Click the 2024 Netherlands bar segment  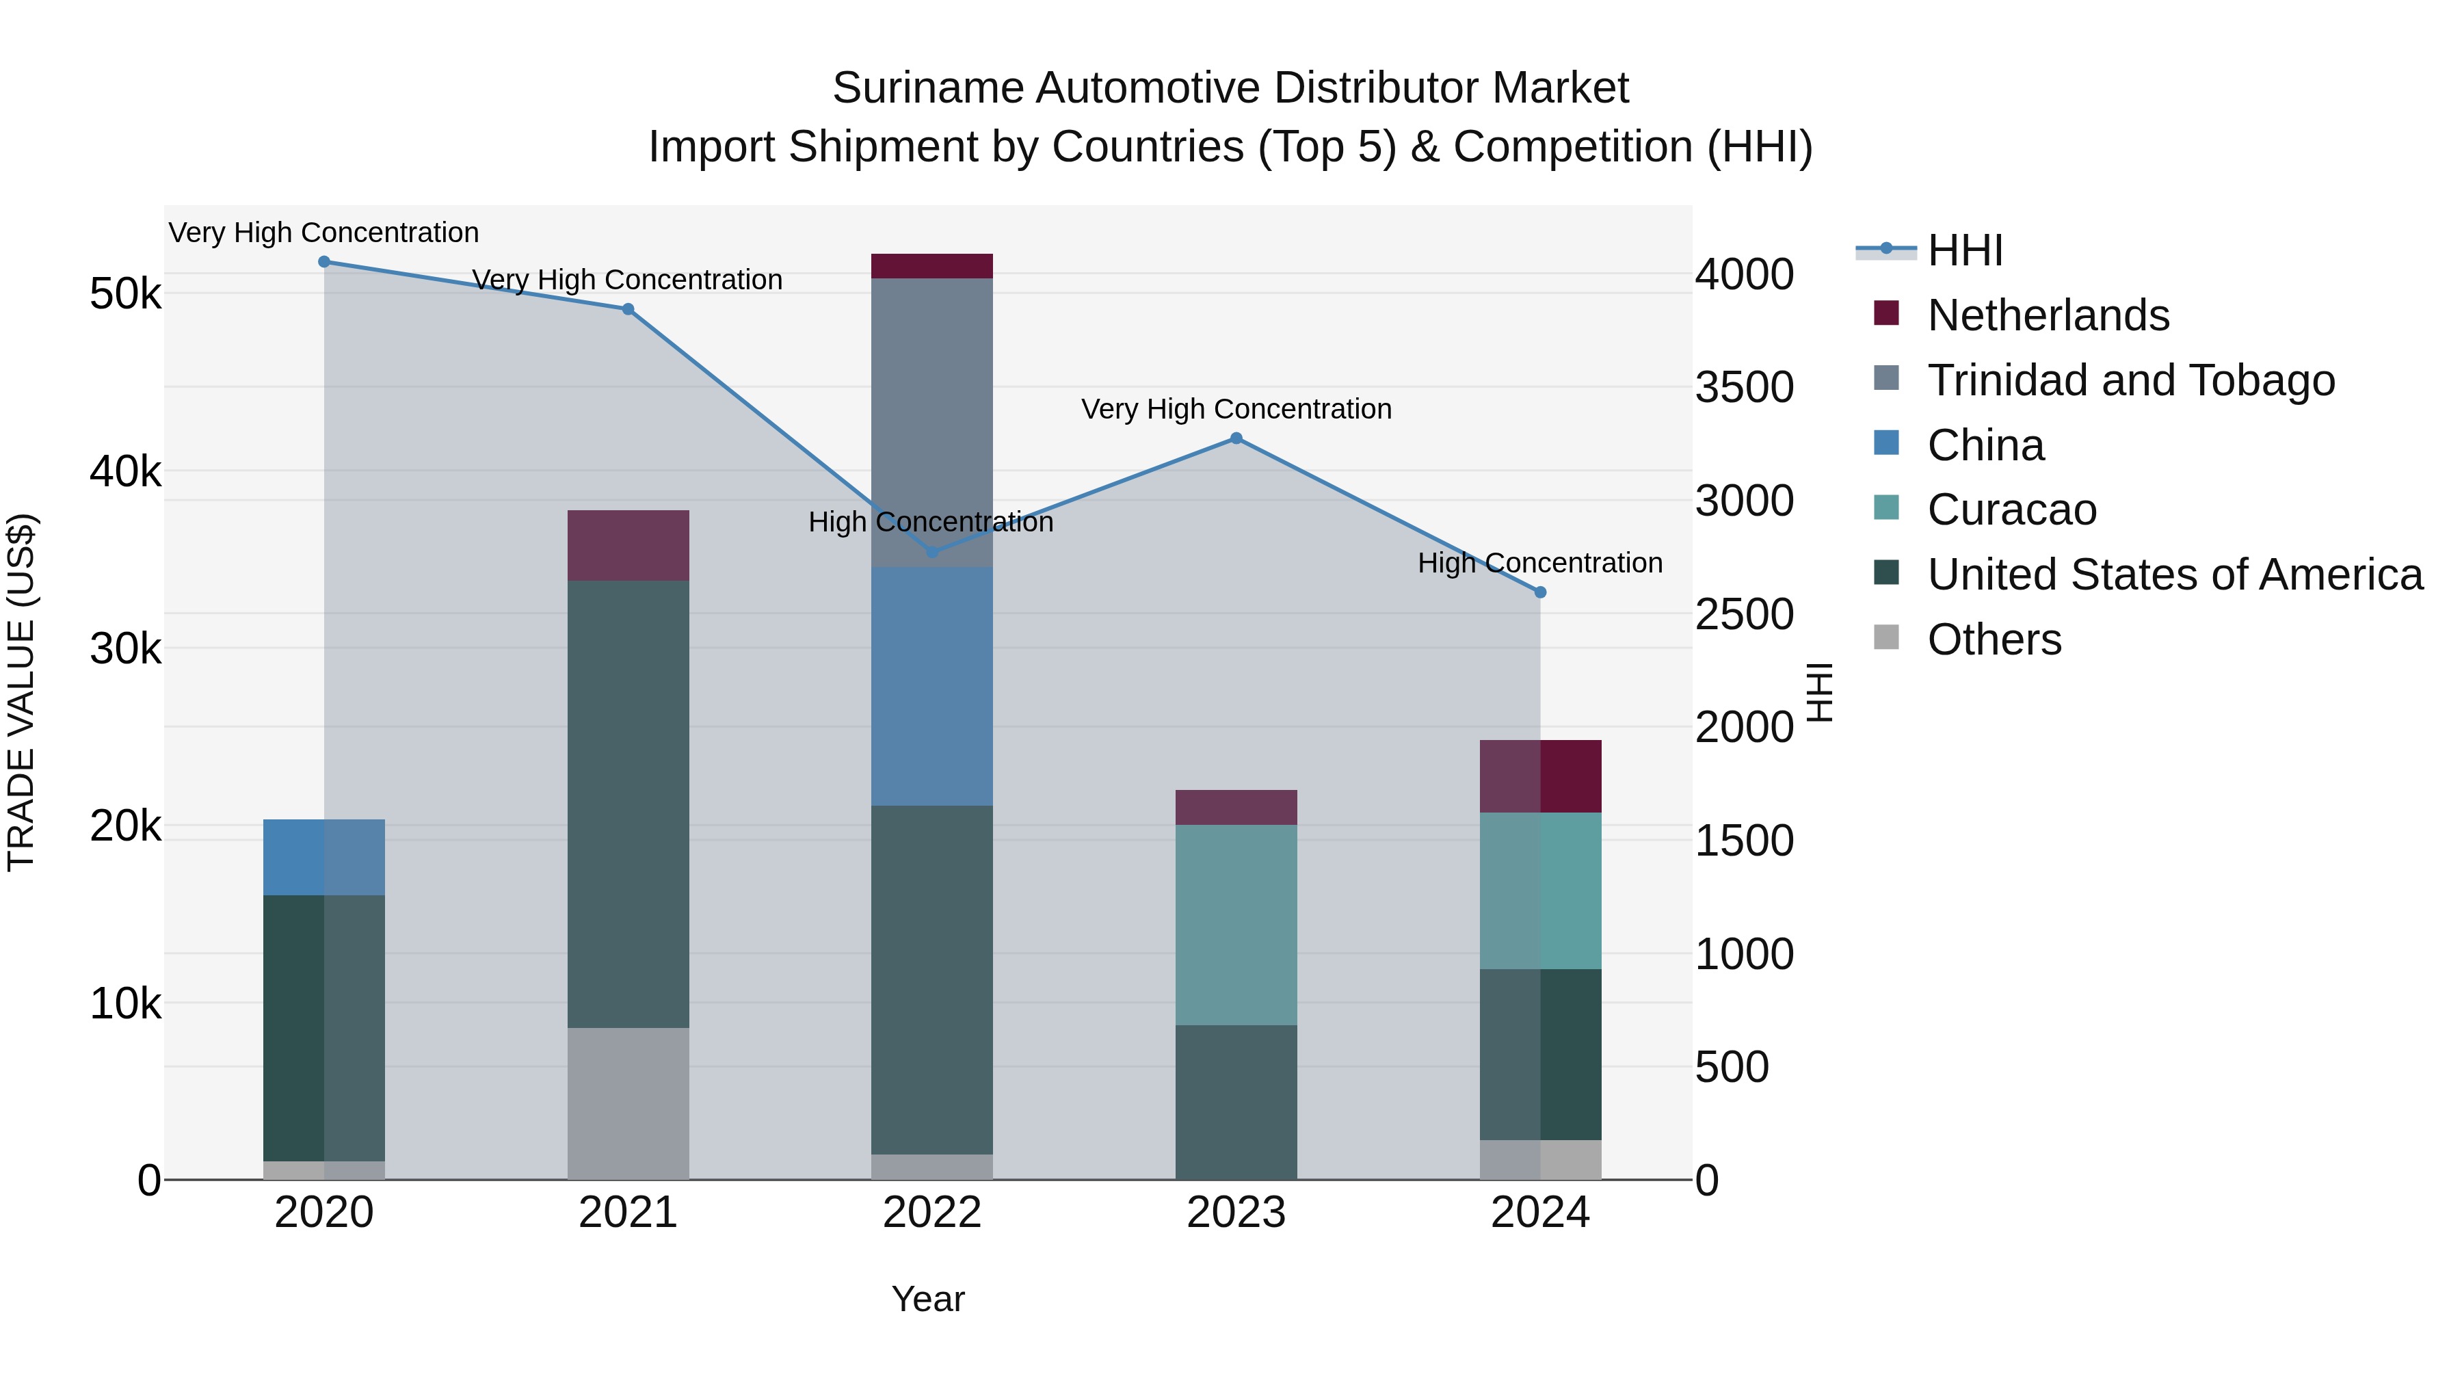[1541, 777]
